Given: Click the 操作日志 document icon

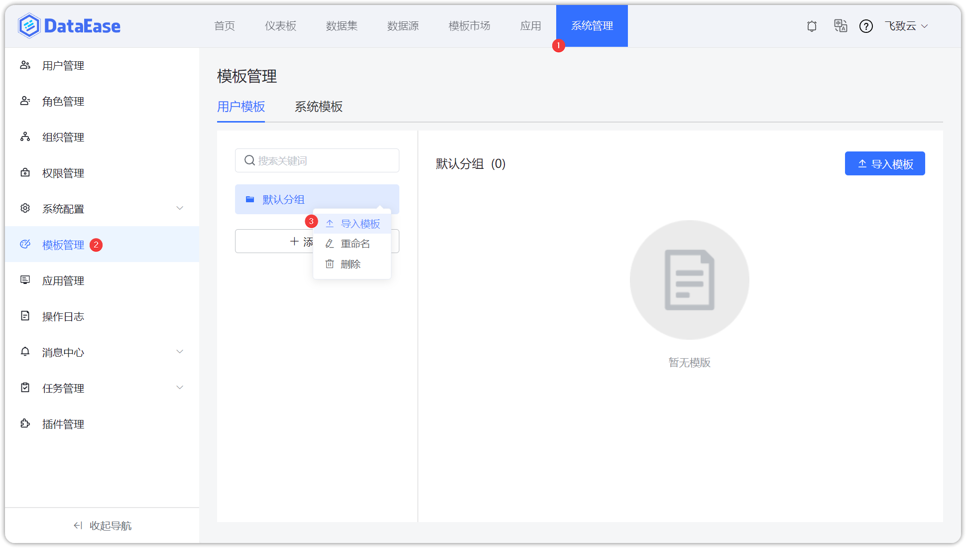Looking at the screenshot, I should click(25, 316).
